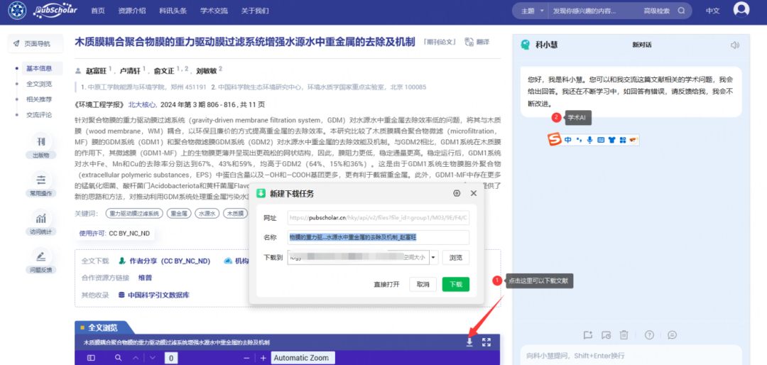
Task: Click the PDF page number field
Action: (x=171, y=358)
